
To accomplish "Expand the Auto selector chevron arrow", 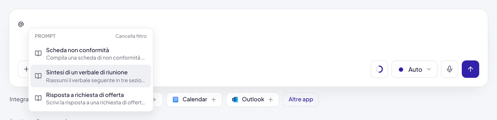I will coord(429,69).
